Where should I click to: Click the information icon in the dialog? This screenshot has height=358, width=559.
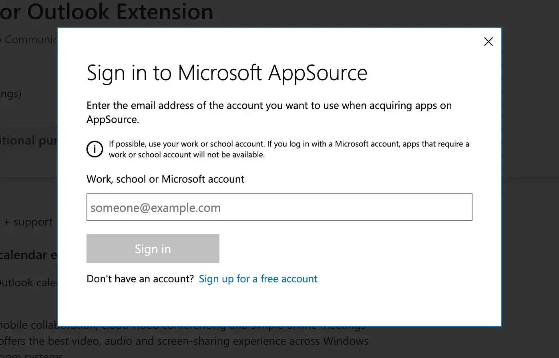tap(95, 149)
